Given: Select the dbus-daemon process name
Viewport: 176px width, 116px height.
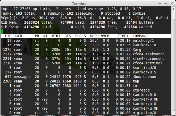Looking at the screenshot, I should click(144, 77).
